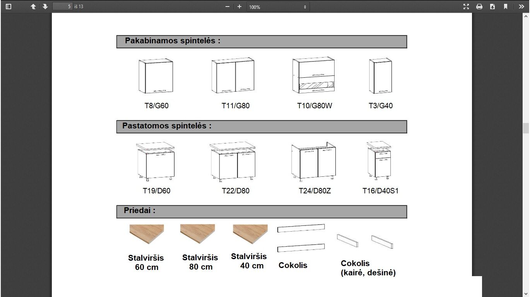Image resolution: width=530 pixels, height=297 pixels.
Task: Select the T16/D40S1 drawer cabinet drawing
Action: (x=380, y=160)
